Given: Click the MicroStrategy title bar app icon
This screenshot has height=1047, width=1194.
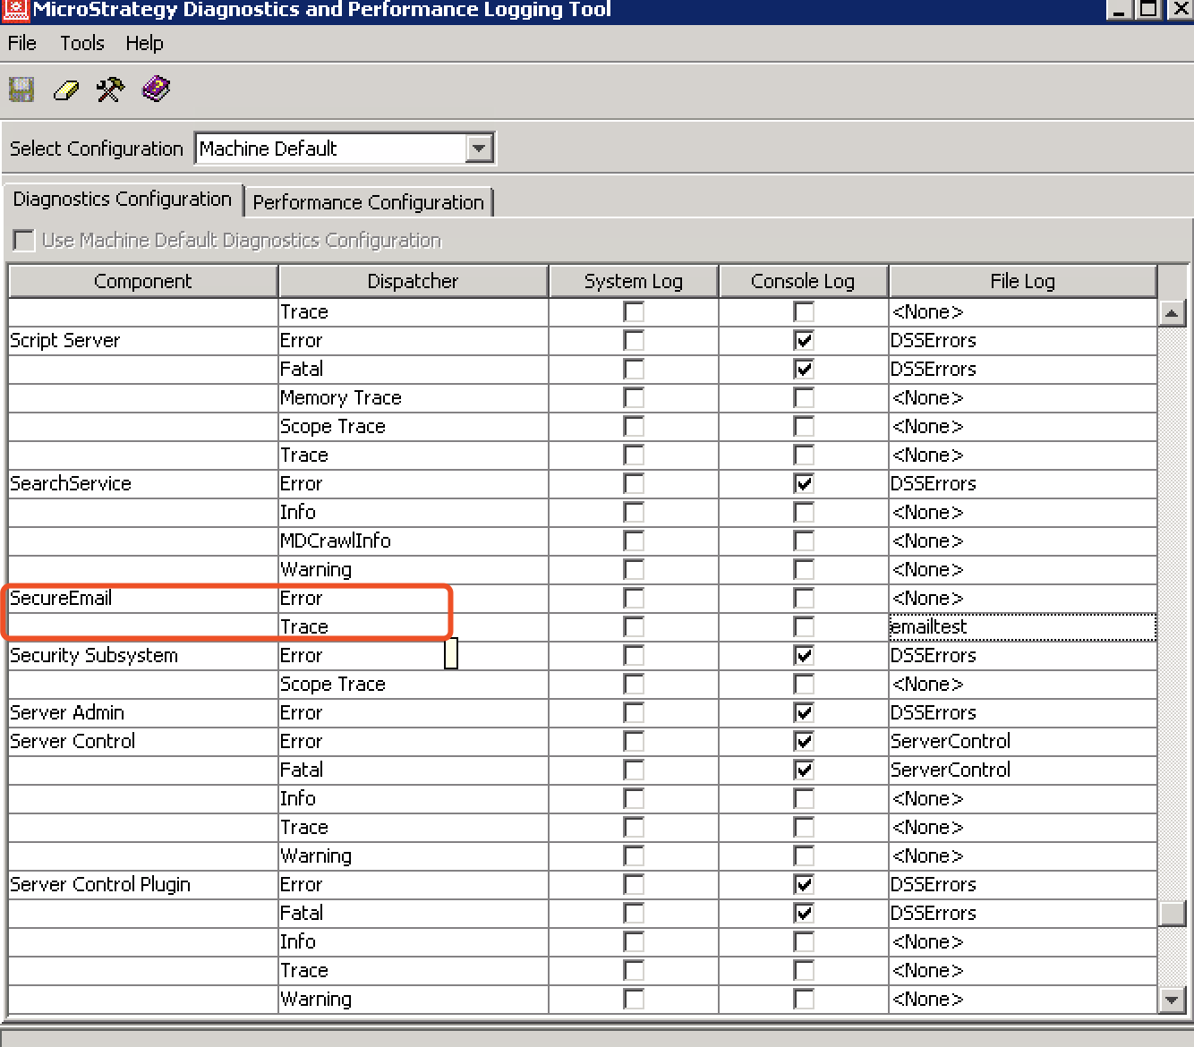Looking at the screenshot, I should coord(16,10).
